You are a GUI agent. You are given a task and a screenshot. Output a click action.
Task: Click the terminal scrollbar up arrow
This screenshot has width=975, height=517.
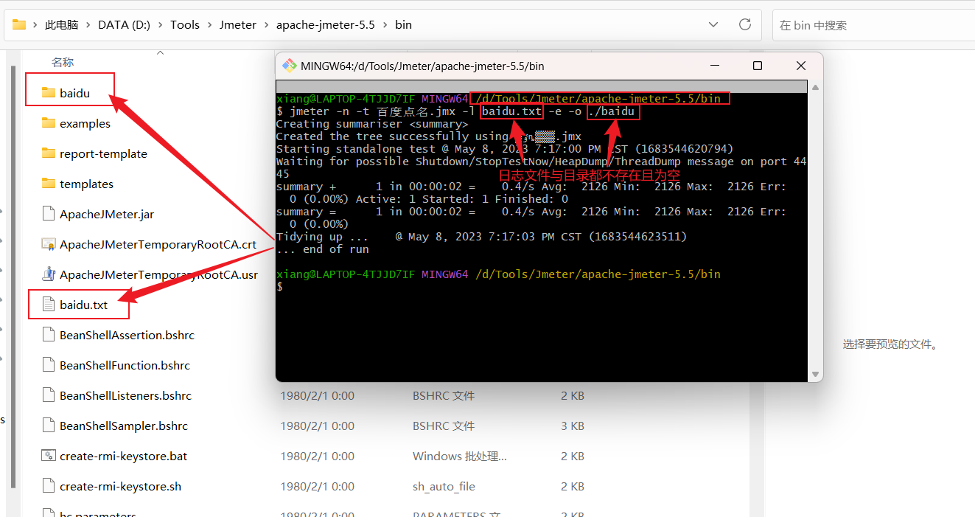coord(815,87)
